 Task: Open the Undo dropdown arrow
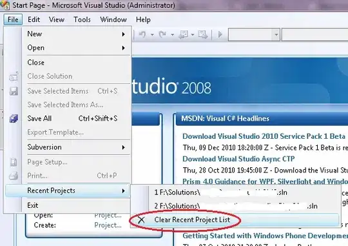tap(152, 35)
